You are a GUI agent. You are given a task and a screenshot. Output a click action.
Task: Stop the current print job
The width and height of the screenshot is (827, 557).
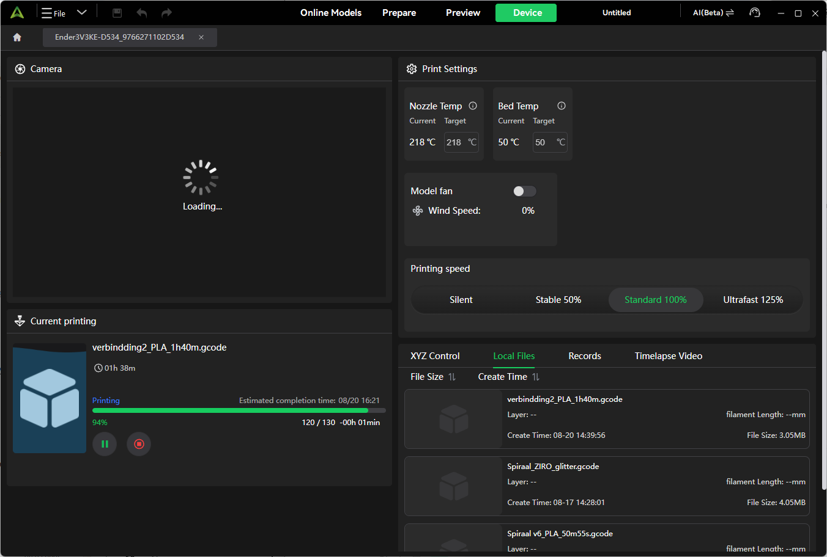[x=139, y=444]
